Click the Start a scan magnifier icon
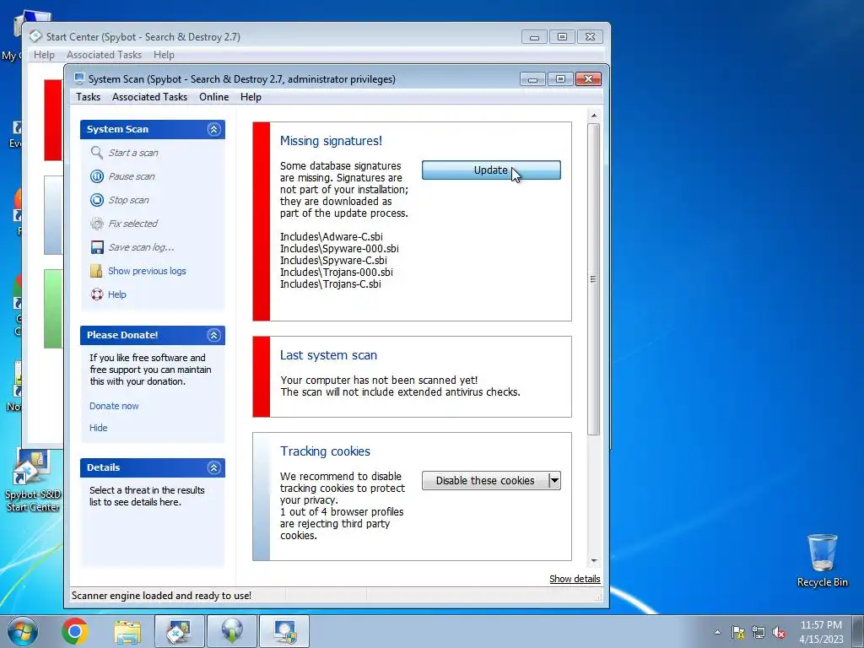The width and height of the screenshot is (864, 648). (x=97, y=153)
